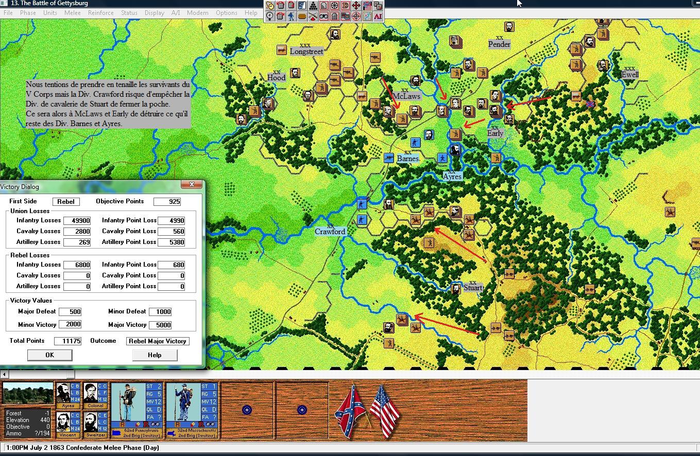Image resolution: width=700 pixels, height=456 pixels.
Task: Click the Ewell corps label on map
Action: coord(629,75)
